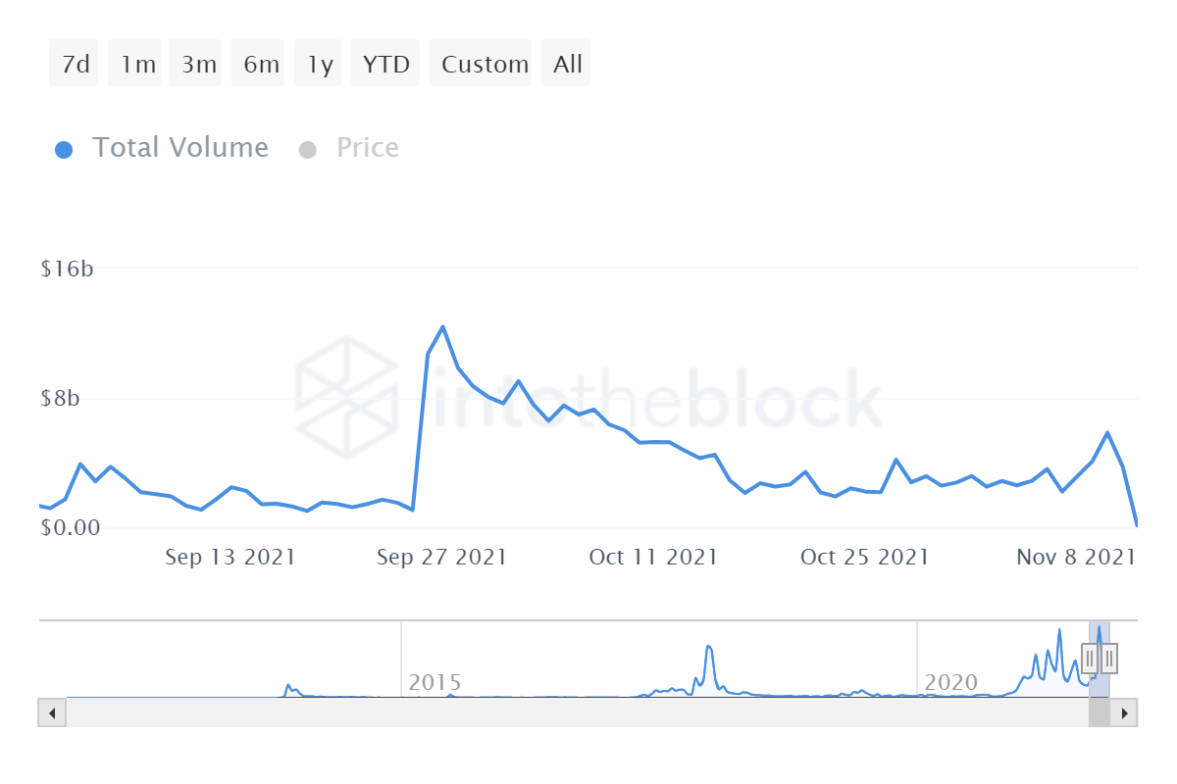Screen dimensions: 1177x784
Task: Click the 2015 region in the mini chart
Action: pyautogui.click(x=436, y=681)
